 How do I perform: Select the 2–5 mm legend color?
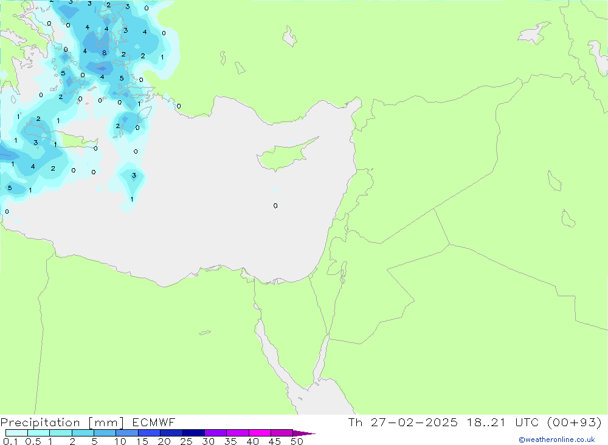[x=83, y=433]
